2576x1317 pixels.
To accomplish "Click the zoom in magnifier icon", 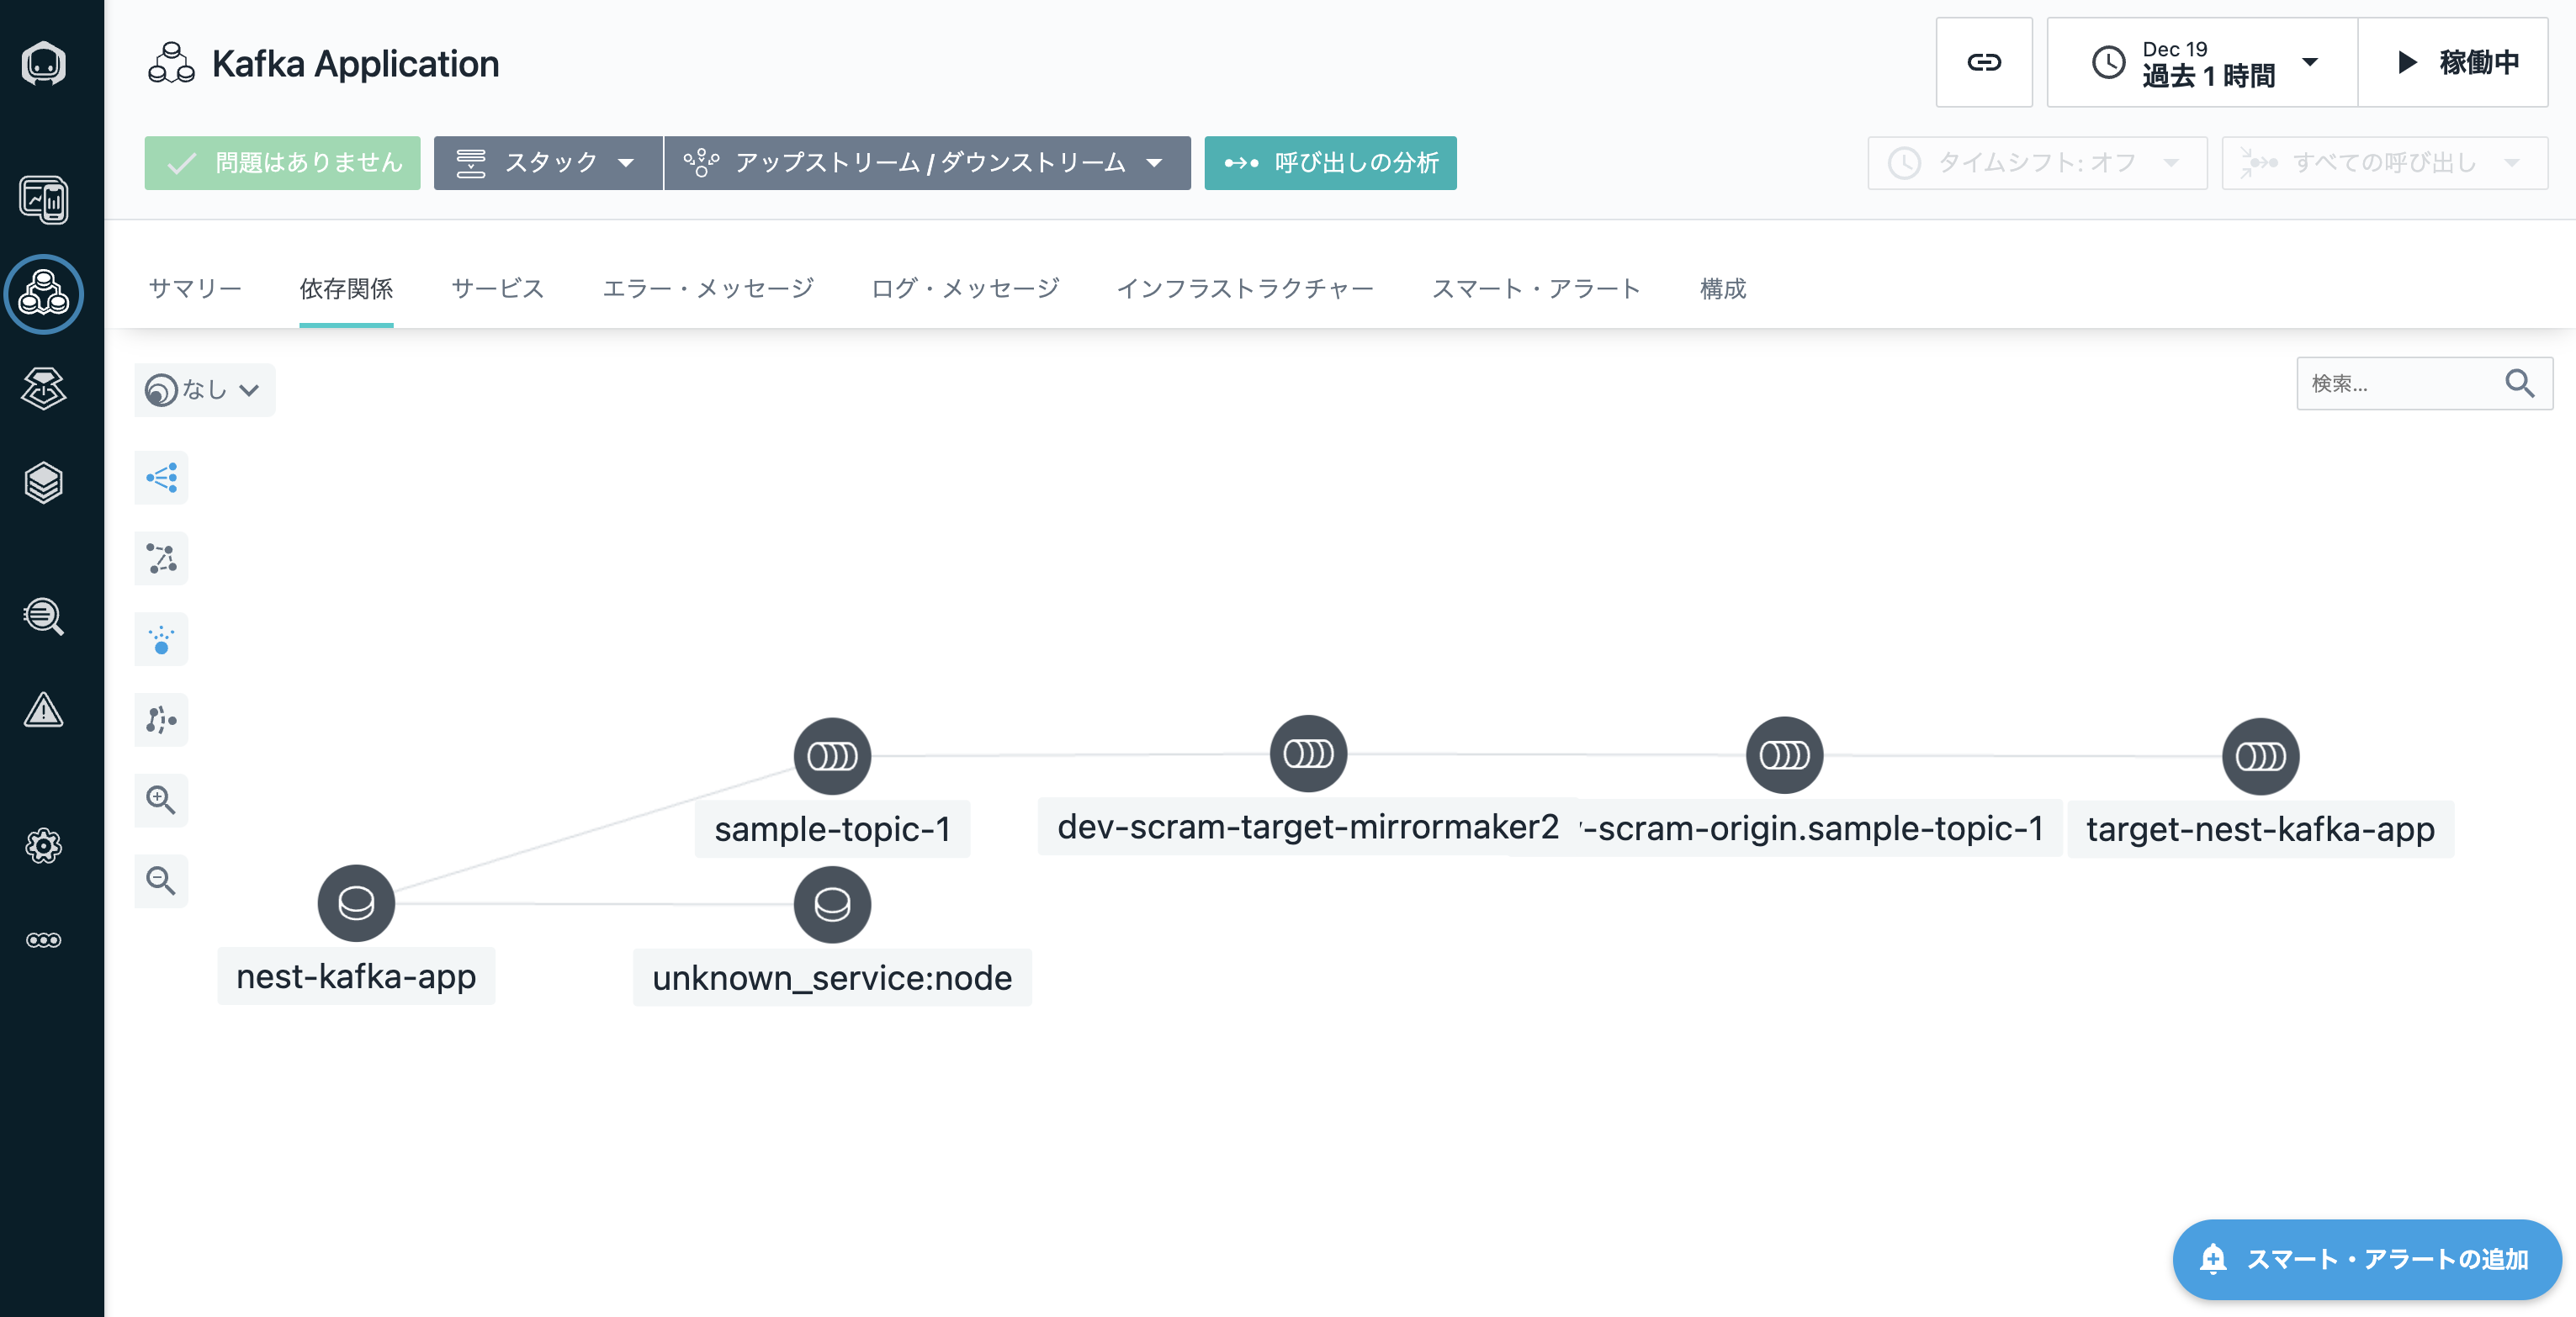I will [161, 800].
